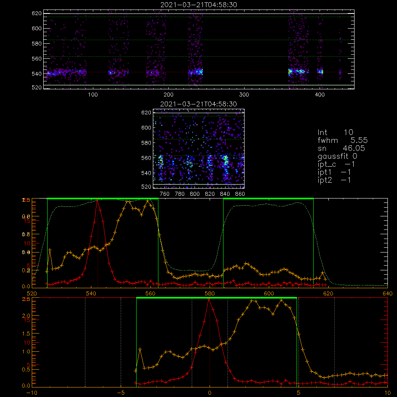Viewport: 397px width, 397px height.
Task: Click x-axis label 100 on top spectrogram
Action: tap(93, 95)
